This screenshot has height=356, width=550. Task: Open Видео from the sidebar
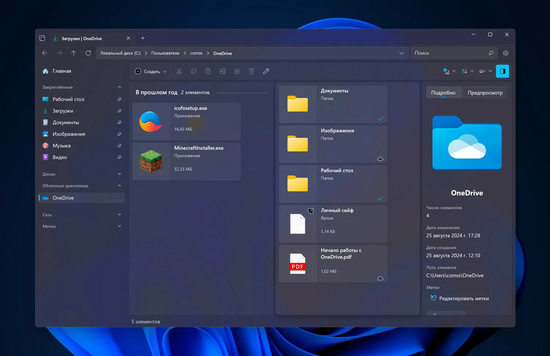tap(81, 157)
